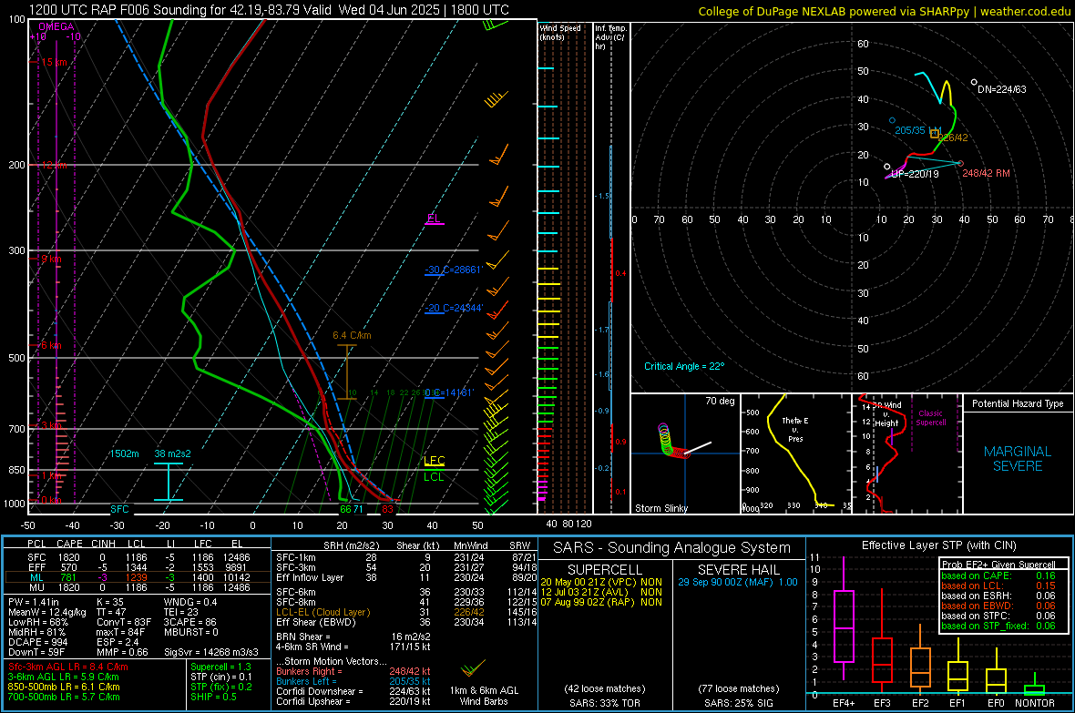This screenshot has height=713, width=1075.
Task: Click the -30 C=28661' height label
Action: click(454, 270)
